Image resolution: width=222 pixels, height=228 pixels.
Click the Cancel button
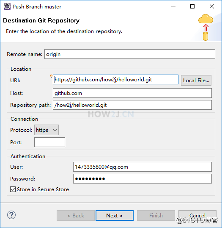click(197, 215)
